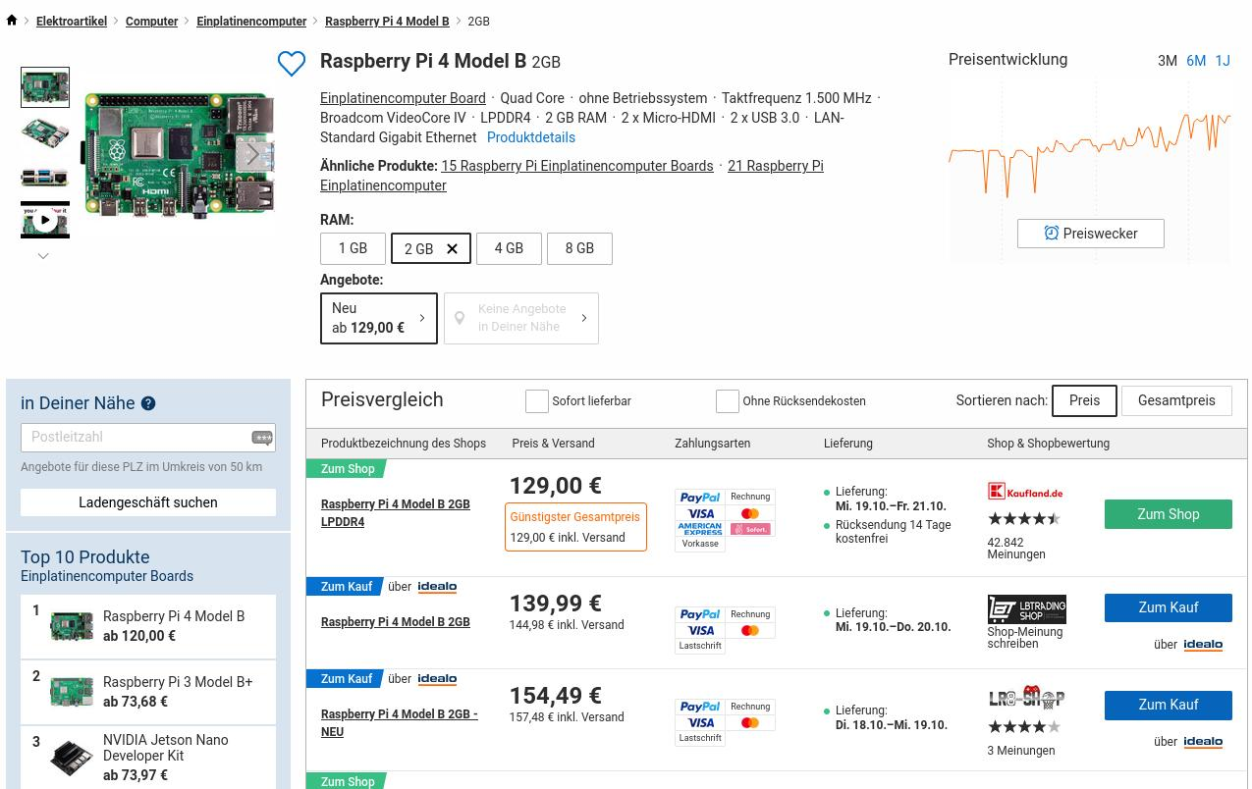Set a Preiswecker price alarm
1252x789 pixels.
(x=1090, y=234)
